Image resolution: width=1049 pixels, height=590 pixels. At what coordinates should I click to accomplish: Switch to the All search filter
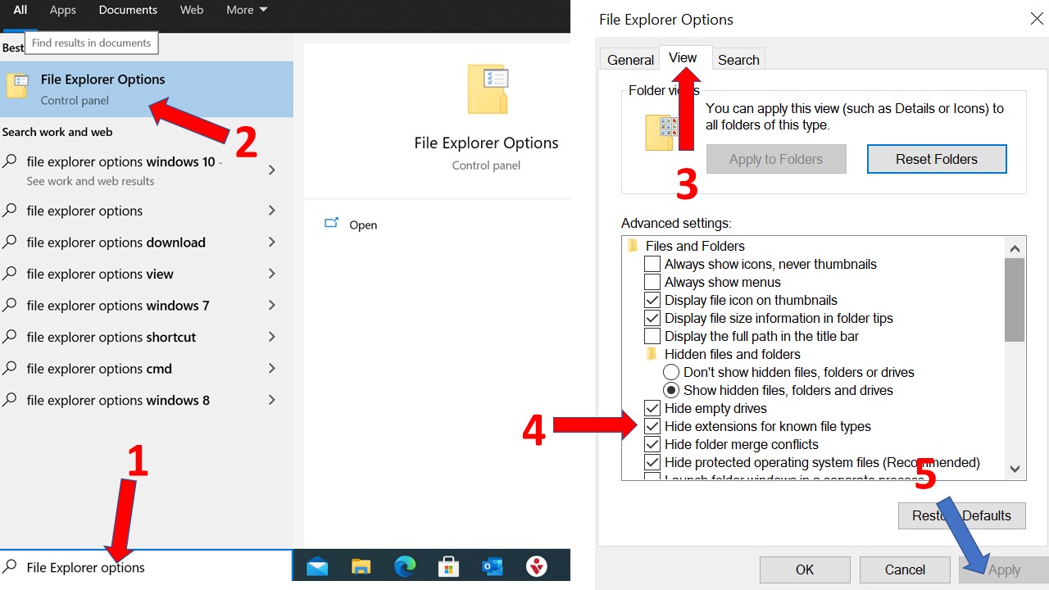20,10
